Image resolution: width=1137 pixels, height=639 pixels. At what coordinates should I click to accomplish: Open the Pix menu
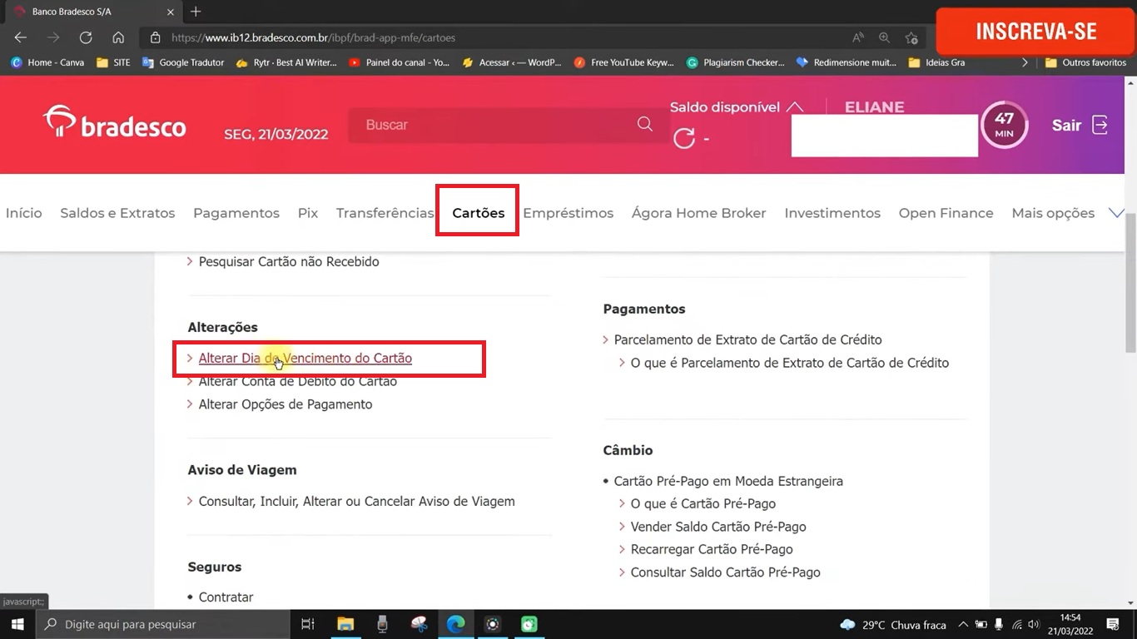tap(308, 213)
